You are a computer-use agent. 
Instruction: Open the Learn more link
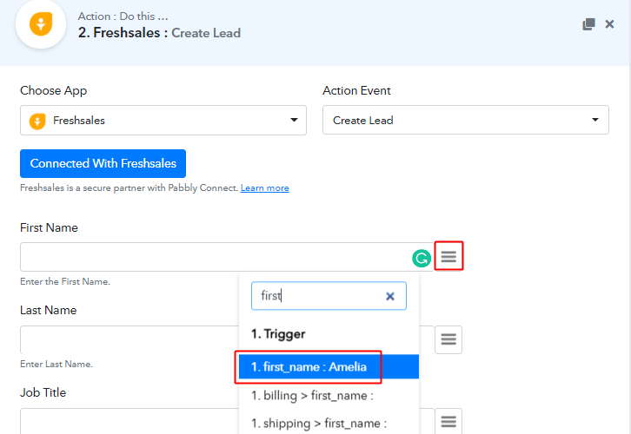click(265, 187)
